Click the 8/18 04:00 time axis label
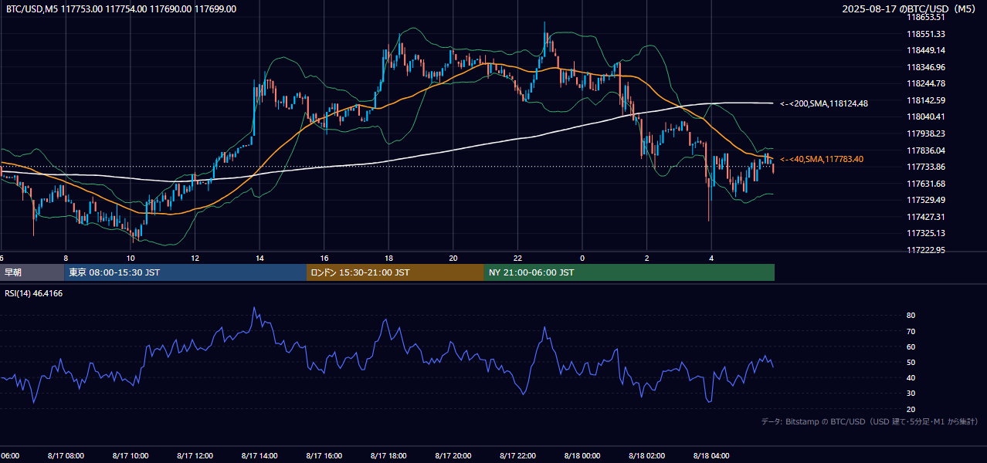Viewport: 987px width, 463px height. pyautogui.click(x=712, y=456)
